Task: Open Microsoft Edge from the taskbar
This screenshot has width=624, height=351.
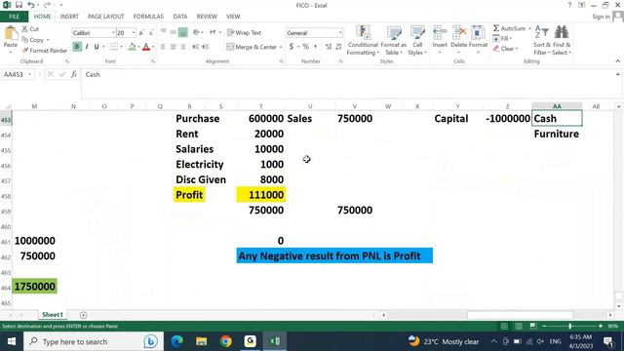Action: point(177,341)
